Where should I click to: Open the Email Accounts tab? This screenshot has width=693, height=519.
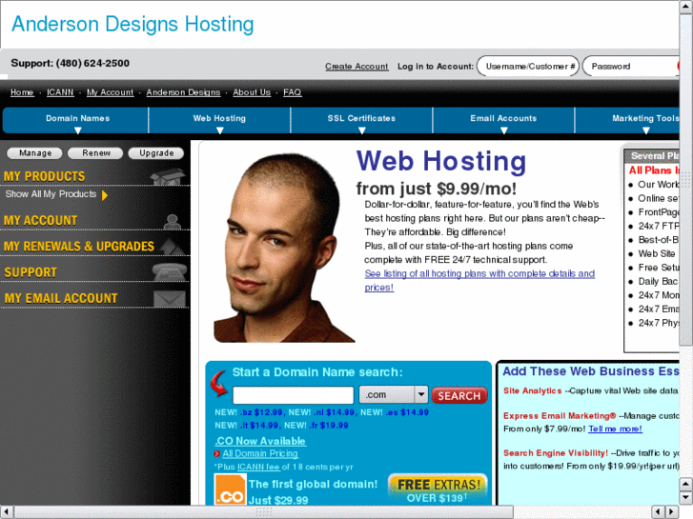point(503,120)
